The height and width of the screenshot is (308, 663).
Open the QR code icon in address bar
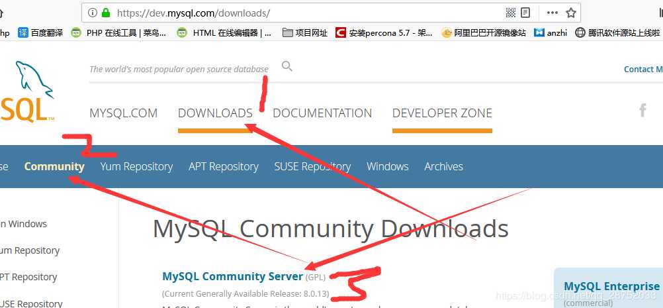(511, 13)
